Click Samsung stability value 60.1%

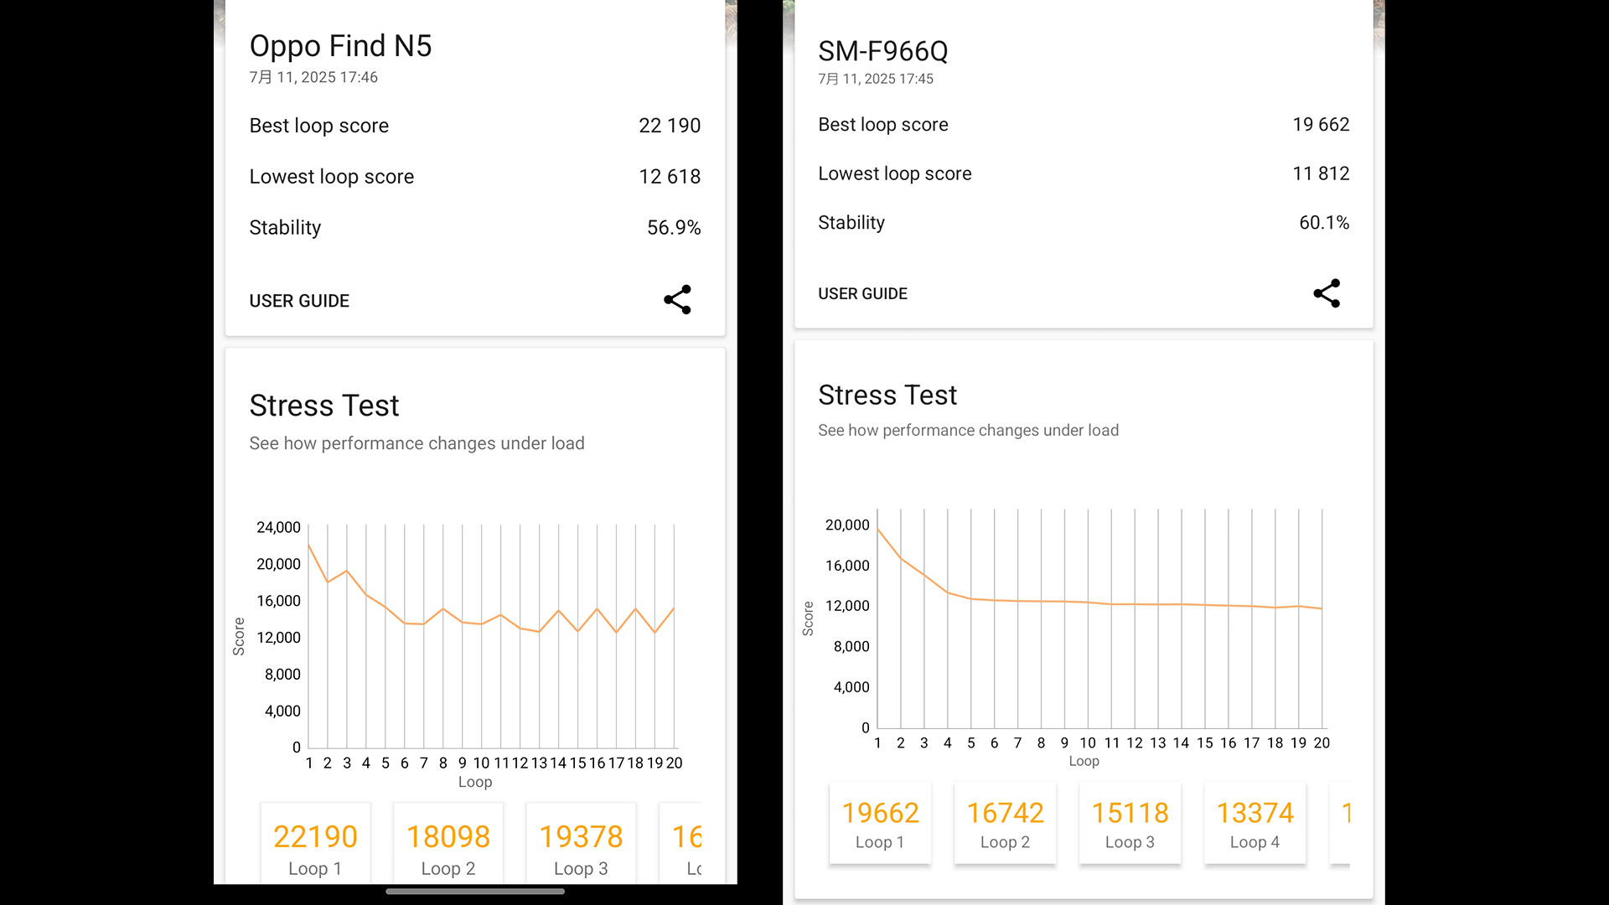tap(1324, 223)
